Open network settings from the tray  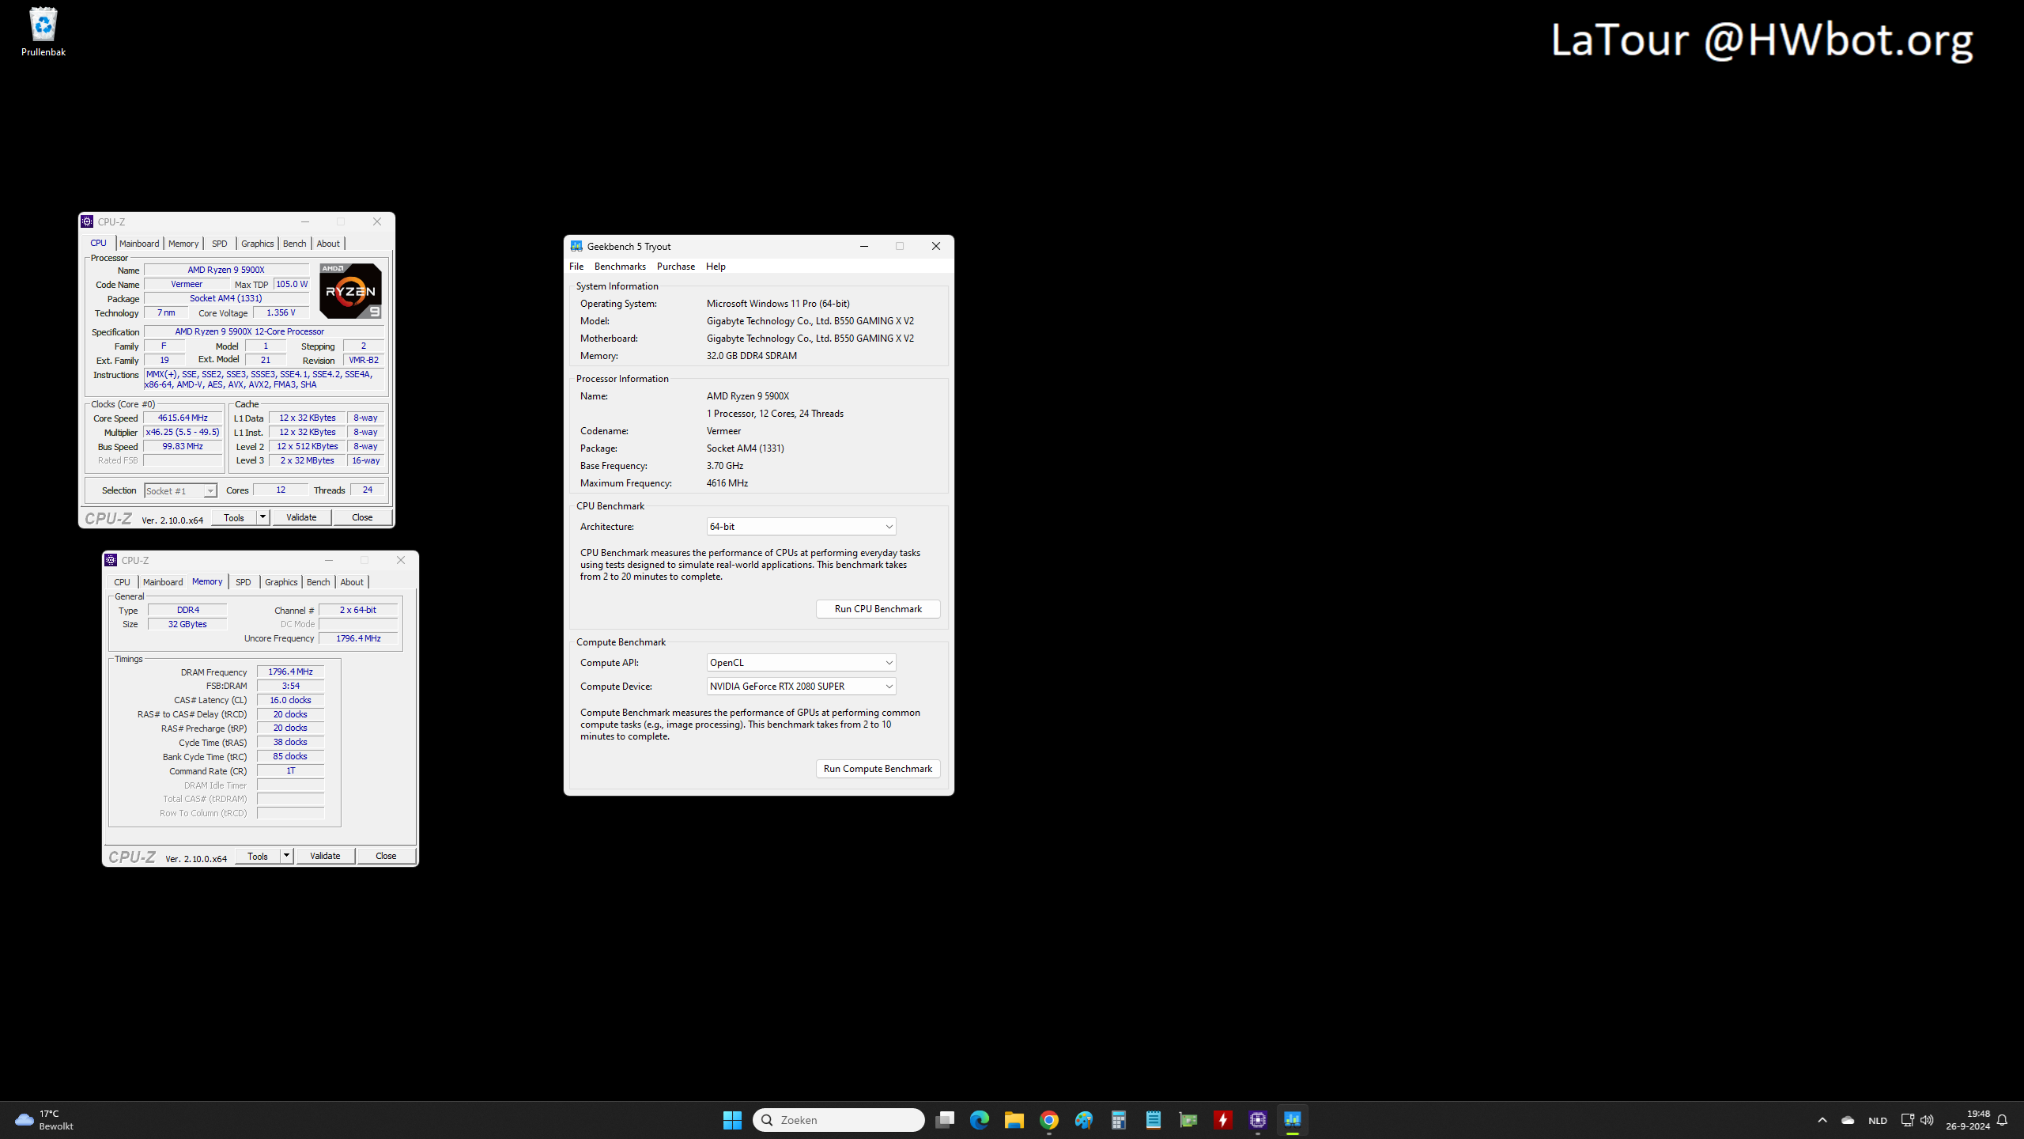1907,1120
